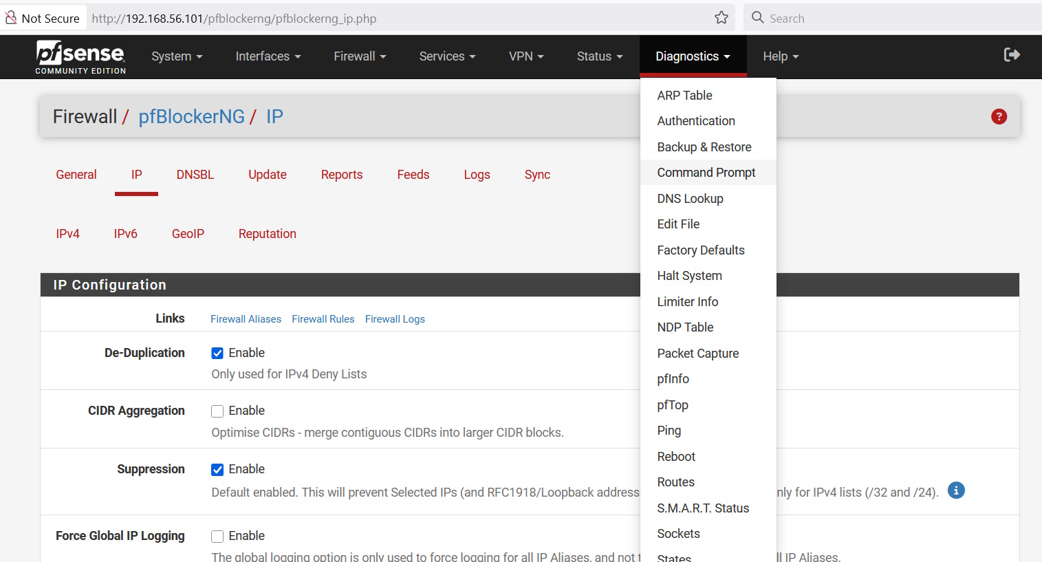Select pfInfo menu item
The width and height of the screenshot is (1042, 562).
click(x=708, y=379)
